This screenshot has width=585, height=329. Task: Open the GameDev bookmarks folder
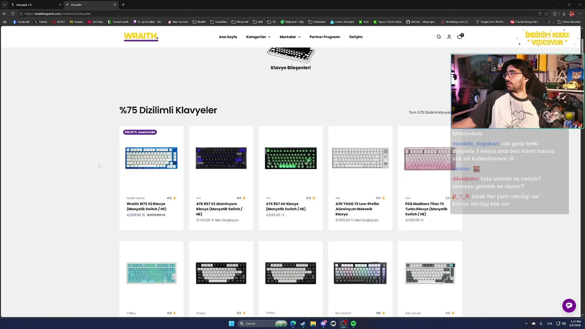pyautogui.click(x=218, y=22)
